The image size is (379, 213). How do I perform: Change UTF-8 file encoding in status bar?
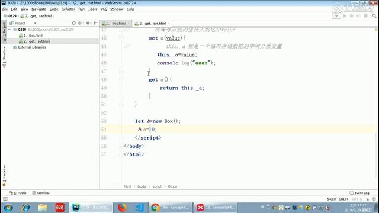pyautogui.click(x=357, y=199)
